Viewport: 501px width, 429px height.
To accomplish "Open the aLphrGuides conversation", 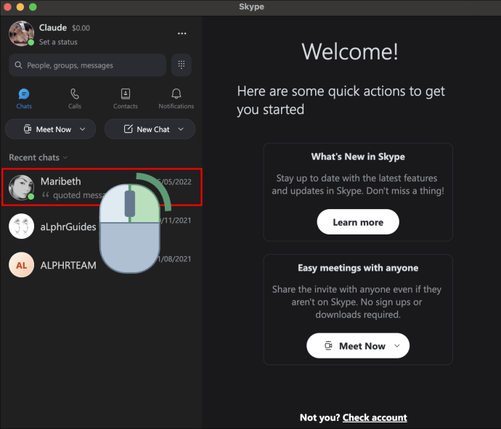I will (102, 226).
